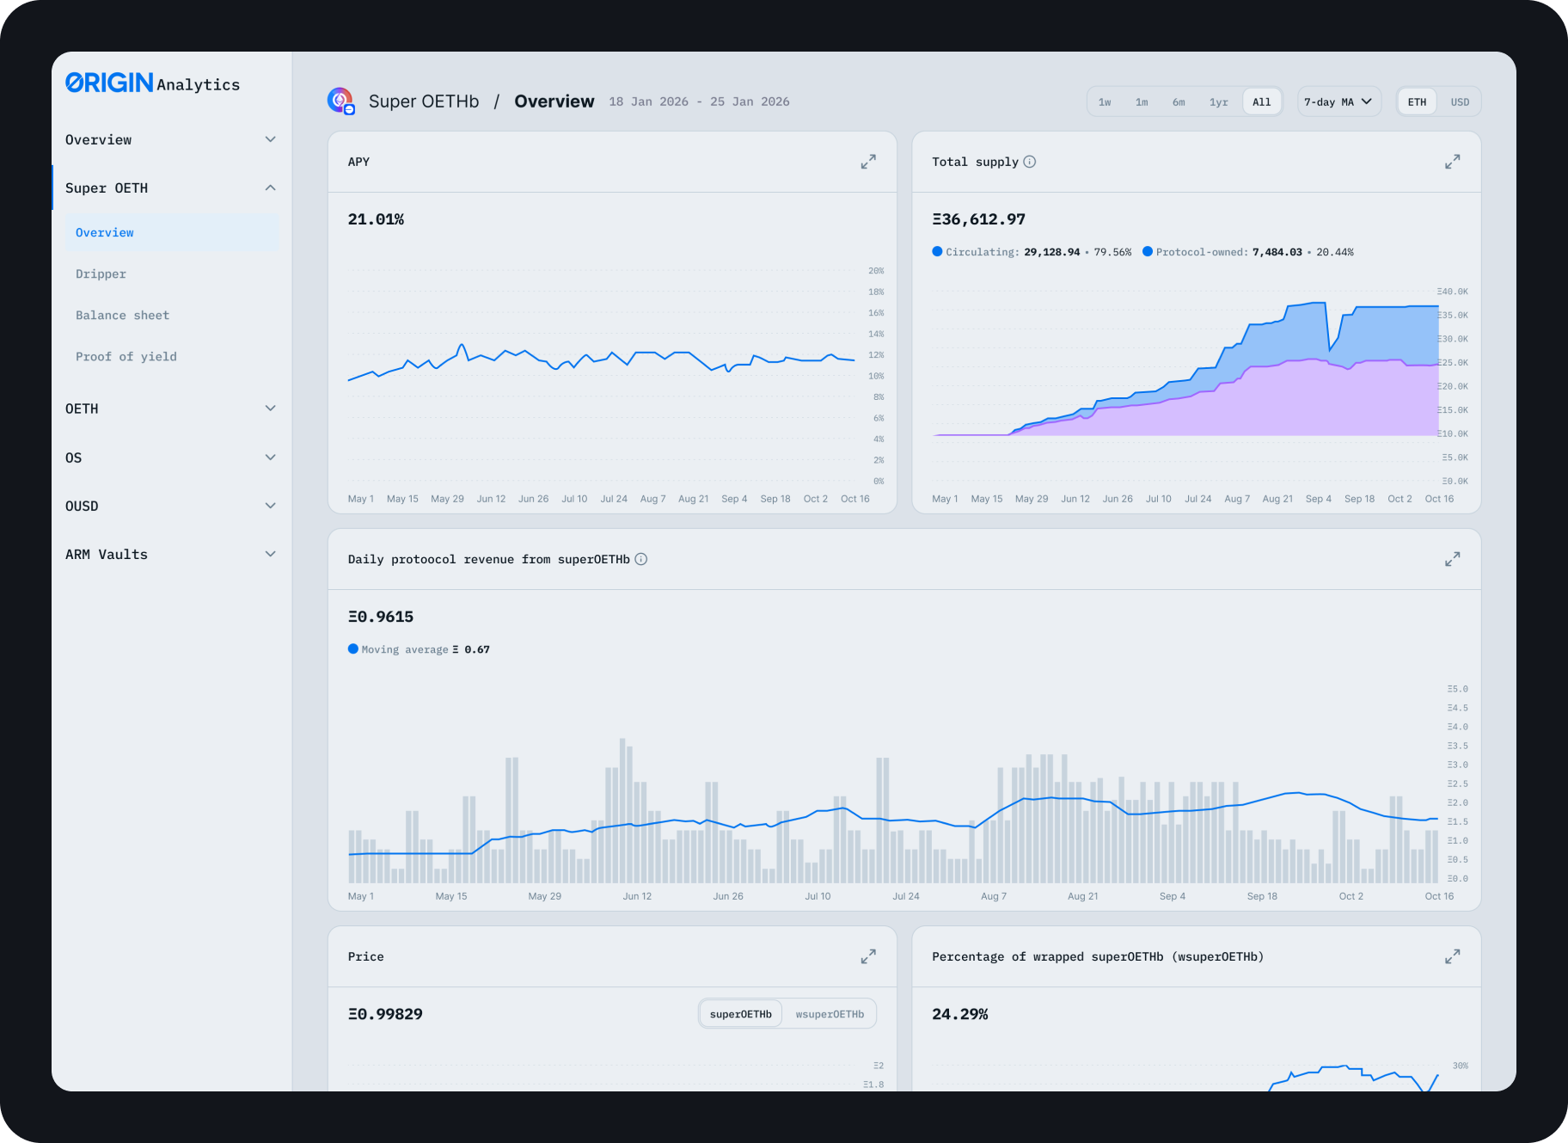This screenshot has height=1143, width=1568.
Task: Expand the Overview sidebar section
Action: coord(170,139)
